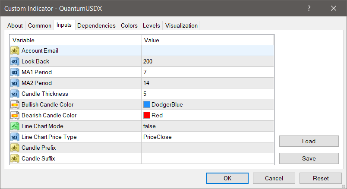Click the Line Chart Mode boolean icon

14,126
